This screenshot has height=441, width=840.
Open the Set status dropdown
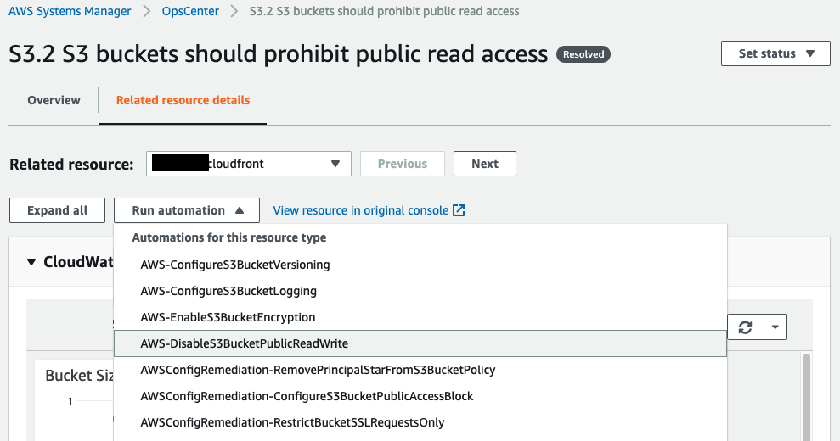tap(775, 53)
